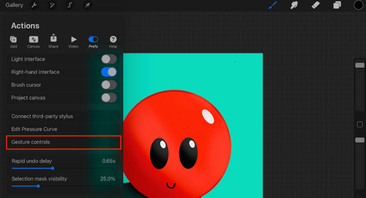Open the Layers panel icon
The height and width of the screenshot is (198, 366).
pyautogui.click(x=337, y=5)
